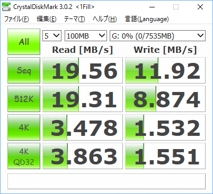Select the Seq write value 11.92

165,70
